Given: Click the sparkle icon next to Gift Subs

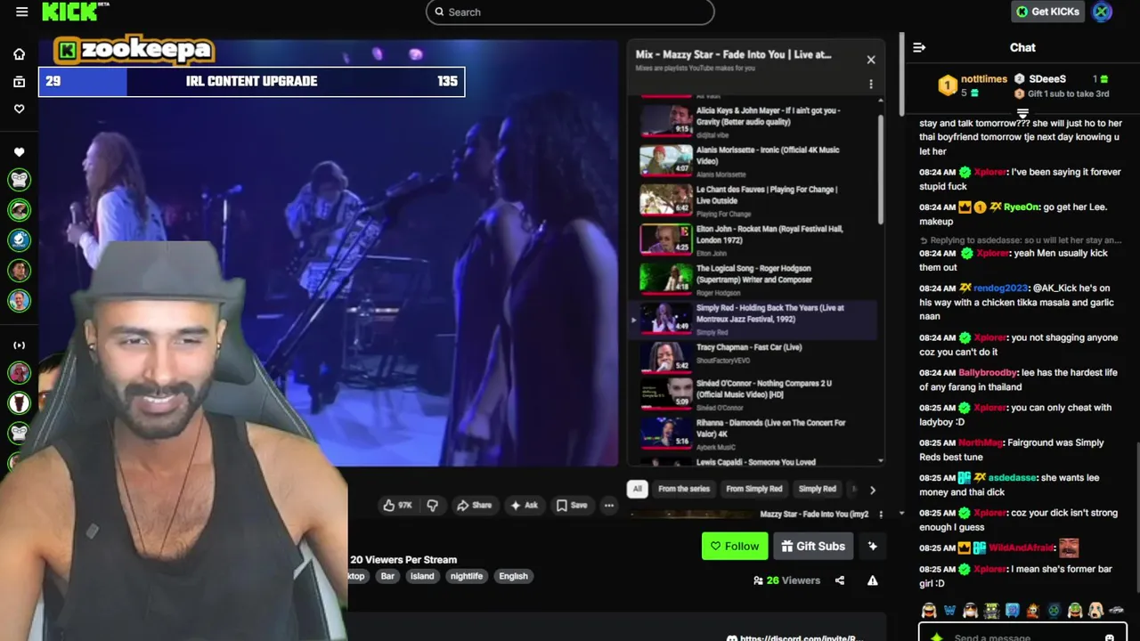Looking at the screenshot, I should [873, 546].
